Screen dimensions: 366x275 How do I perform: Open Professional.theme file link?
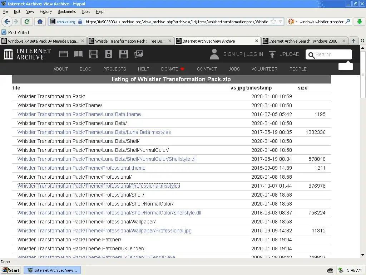point(81,168)
